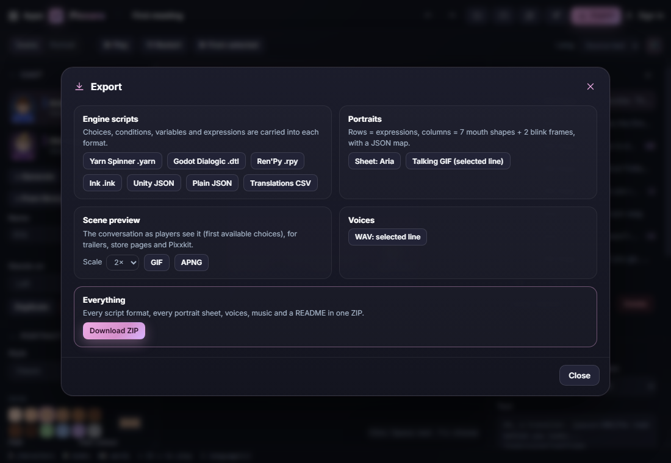Screen dimensions: 671x463
Task: Click the Voices heading
Action: [361, 220]
